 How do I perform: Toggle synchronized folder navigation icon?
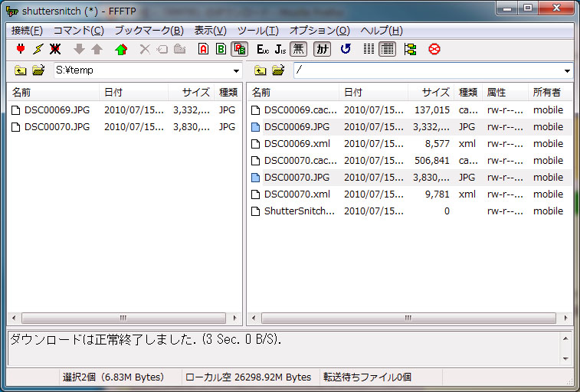(x=410, y=49)
